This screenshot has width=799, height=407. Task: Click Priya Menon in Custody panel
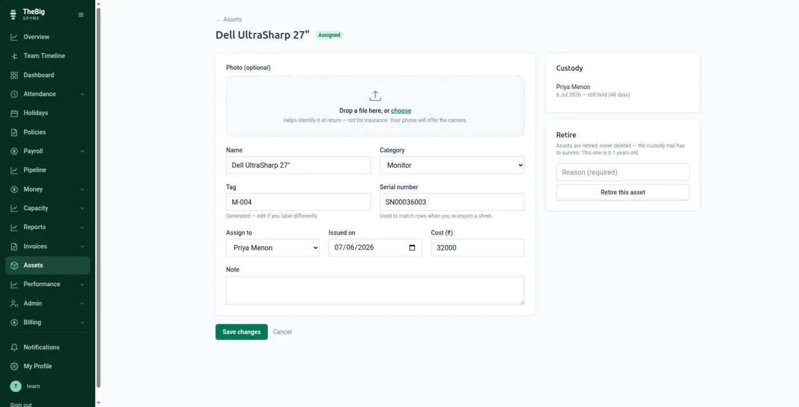[x=573, y=87]
